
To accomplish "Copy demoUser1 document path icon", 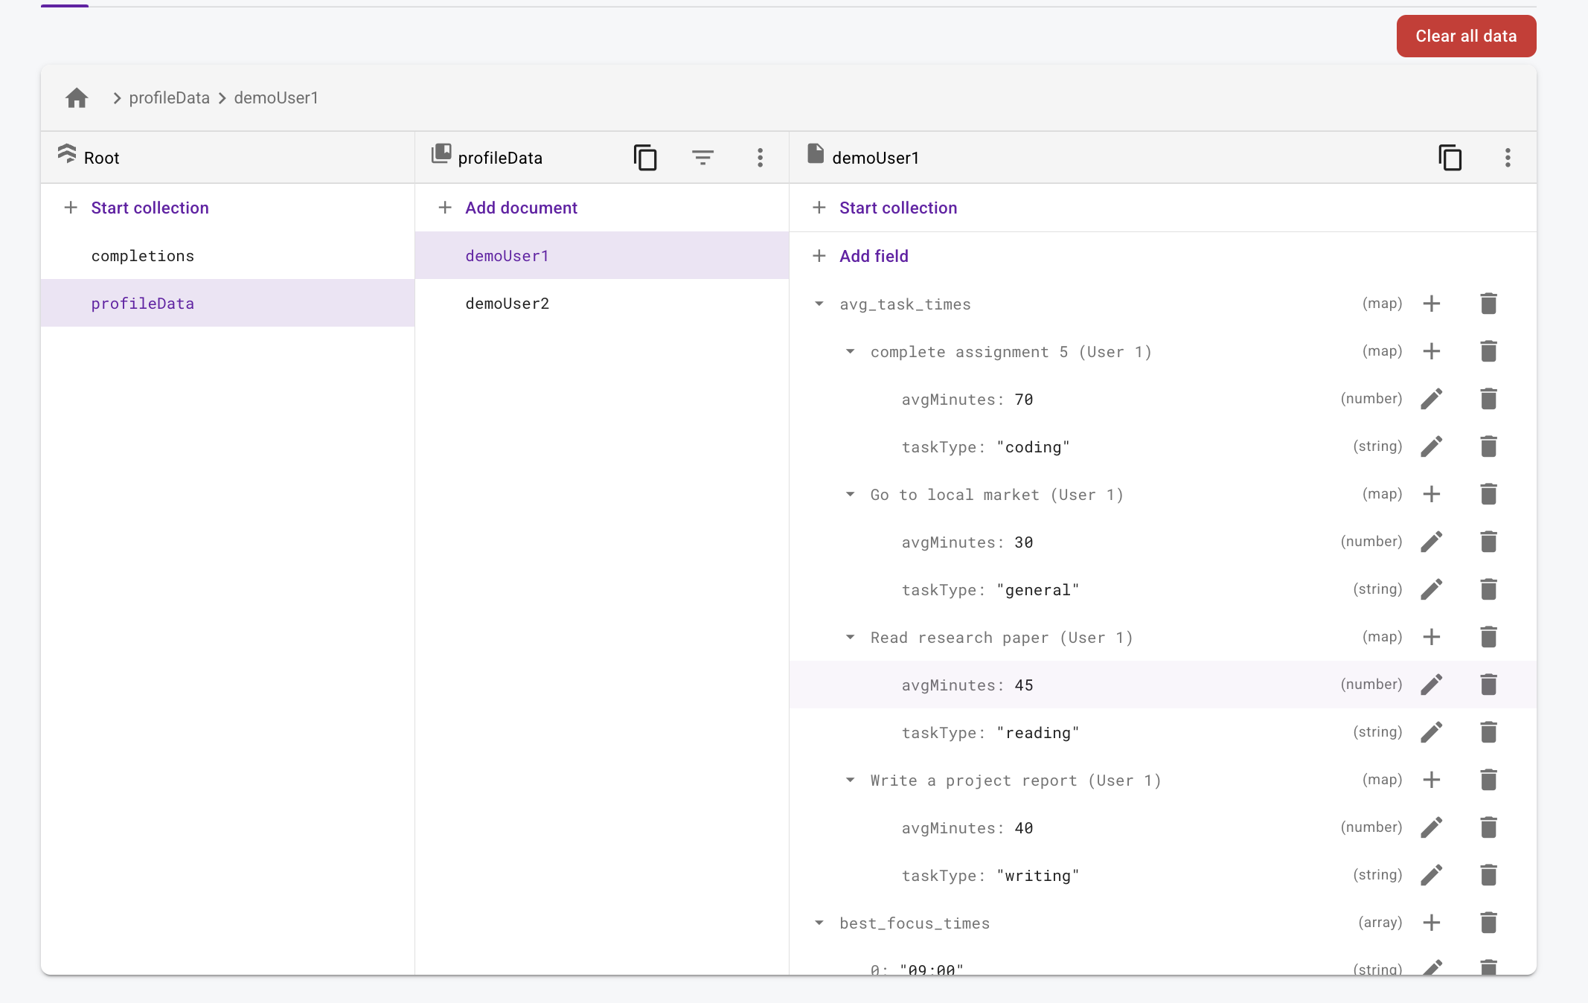I will coord(1450,157).
